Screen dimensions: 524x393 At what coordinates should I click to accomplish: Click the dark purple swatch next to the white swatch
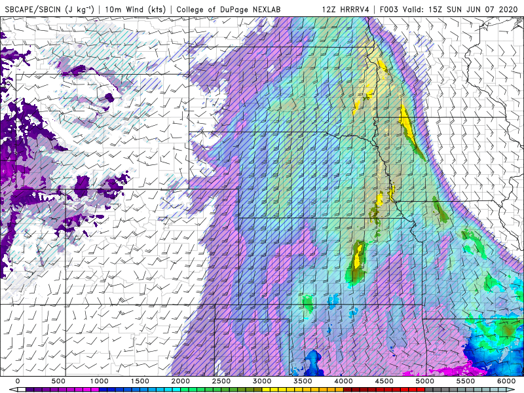pyautogui.click(x=29, y=389)
